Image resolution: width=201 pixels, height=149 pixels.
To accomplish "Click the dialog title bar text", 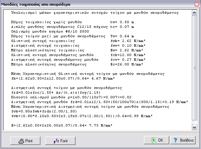I will (x=36, y=4).
